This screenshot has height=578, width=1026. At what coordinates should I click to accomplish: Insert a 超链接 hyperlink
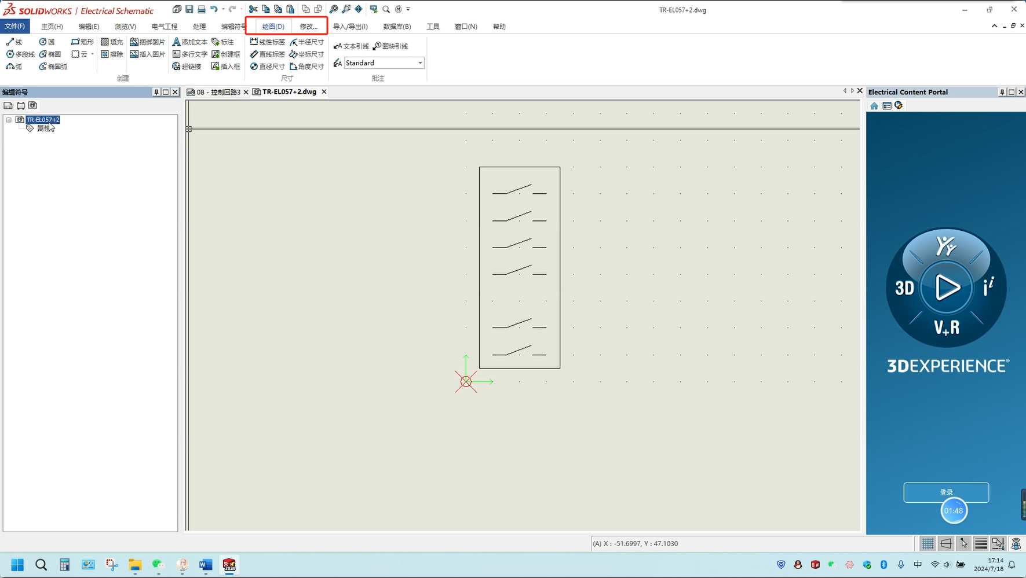[187, 67]
